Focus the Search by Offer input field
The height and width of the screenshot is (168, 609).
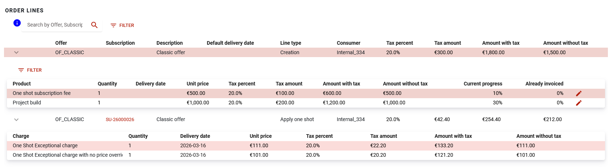[x=55, y=25]
